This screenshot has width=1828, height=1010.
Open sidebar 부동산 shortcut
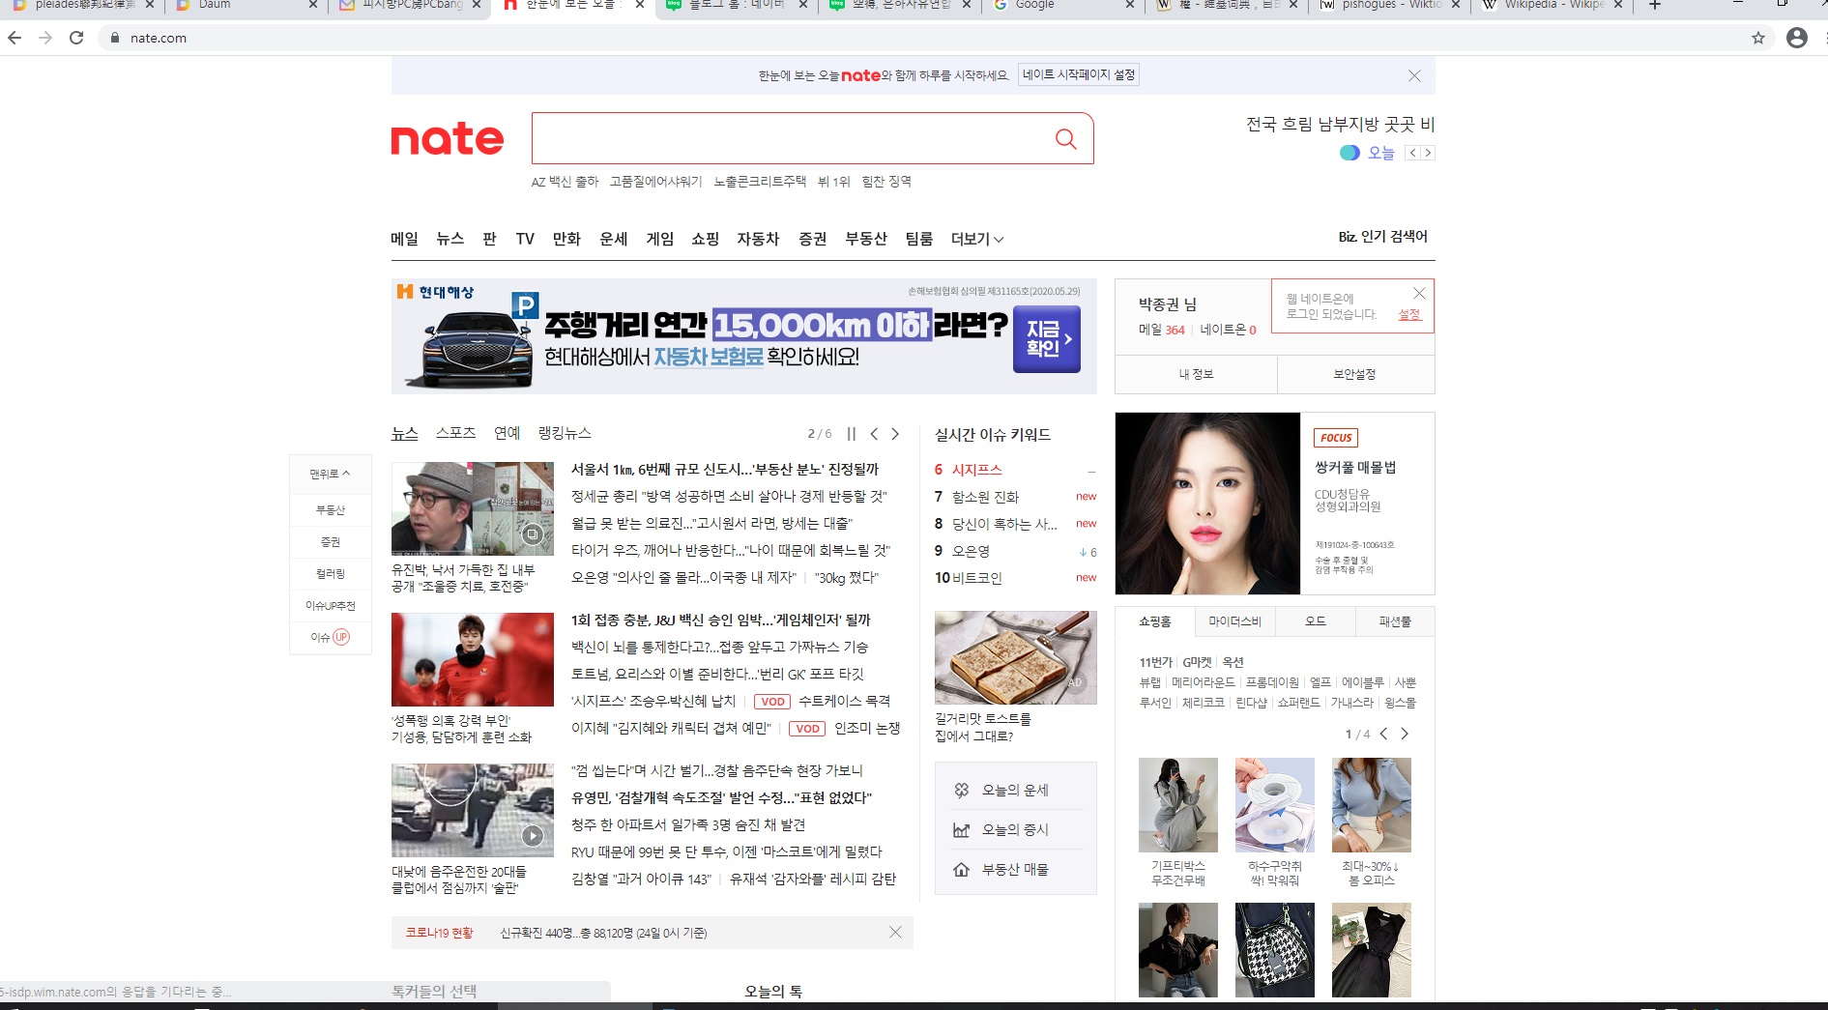click(331, 509)
